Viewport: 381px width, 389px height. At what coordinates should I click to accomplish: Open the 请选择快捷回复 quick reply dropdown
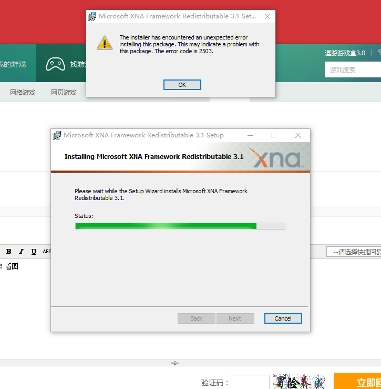coord(354,252)
